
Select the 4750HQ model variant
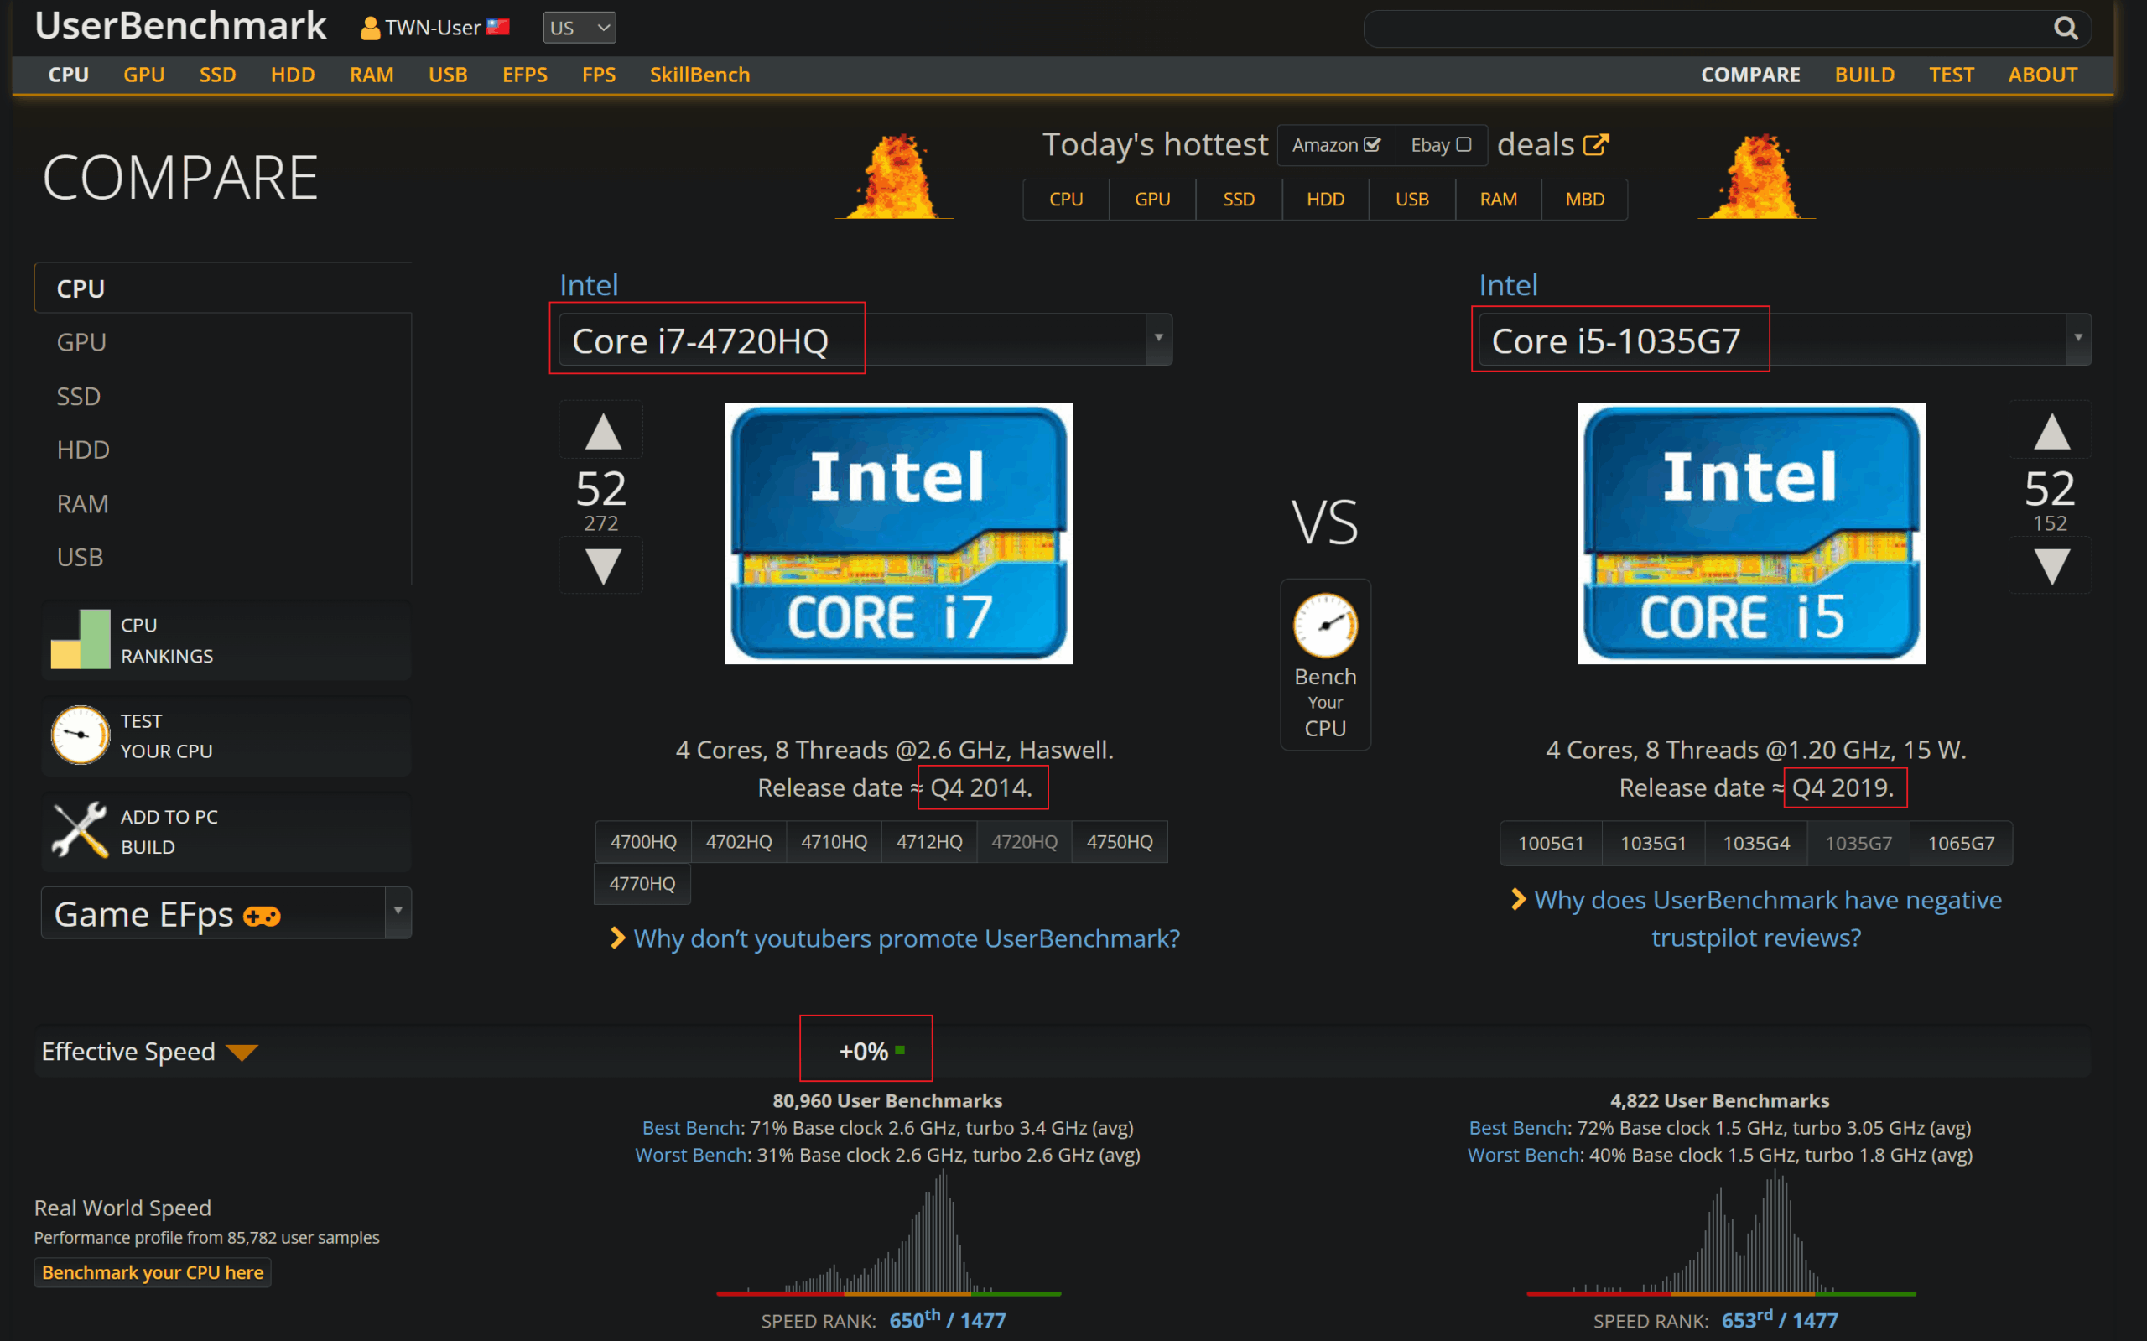[1119, 842]
